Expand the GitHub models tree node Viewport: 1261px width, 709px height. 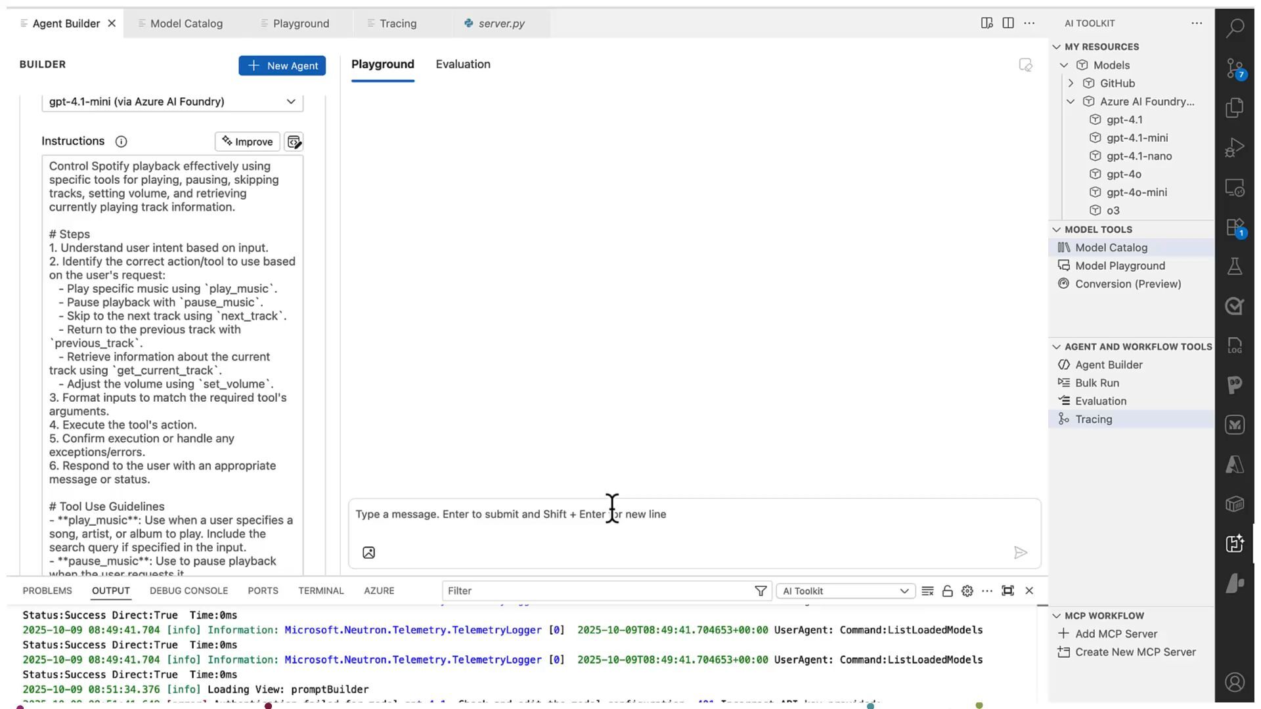1071,83
